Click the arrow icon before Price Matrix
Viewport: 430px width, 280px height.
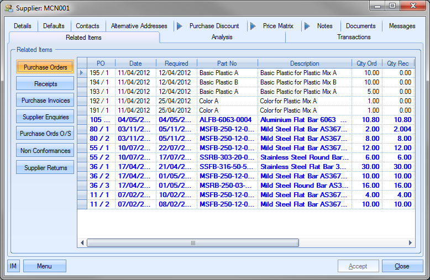point(253,26)
